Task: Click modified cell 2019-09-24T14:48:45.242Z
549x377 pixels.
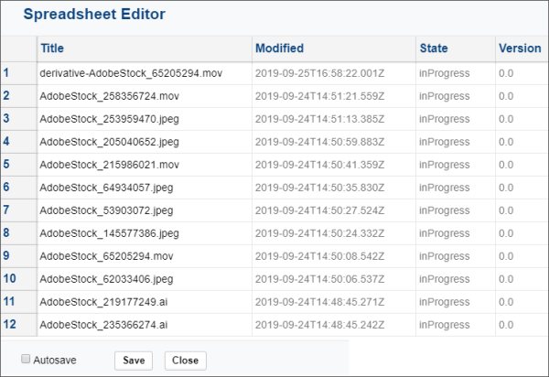Action: coord(334,325)
